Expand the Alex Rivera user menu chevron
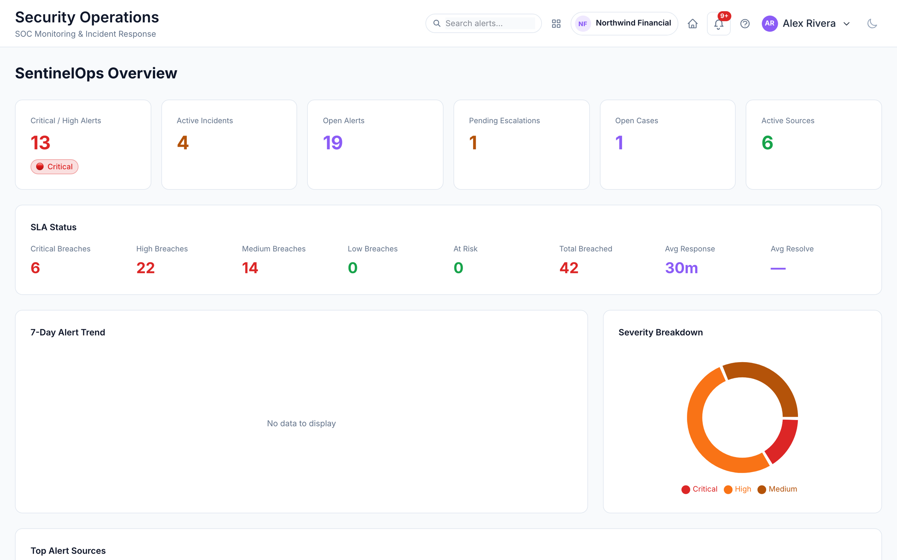This screenshot has height=560, width=897. [847, 24]
